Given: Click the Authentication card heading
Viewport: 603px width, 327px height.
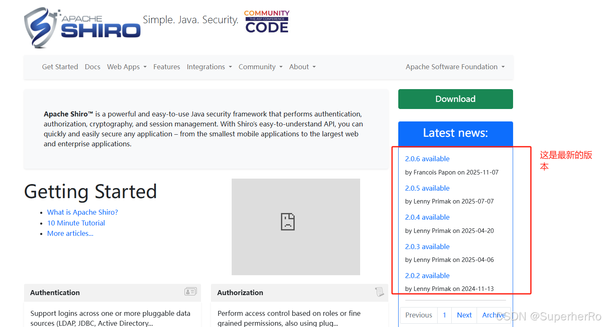Looking at the screenshot, I should [55, 293].
